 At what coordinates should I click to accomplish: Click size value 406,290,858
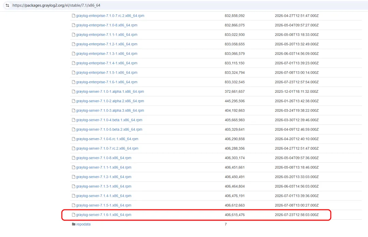(x=235, y=139)
